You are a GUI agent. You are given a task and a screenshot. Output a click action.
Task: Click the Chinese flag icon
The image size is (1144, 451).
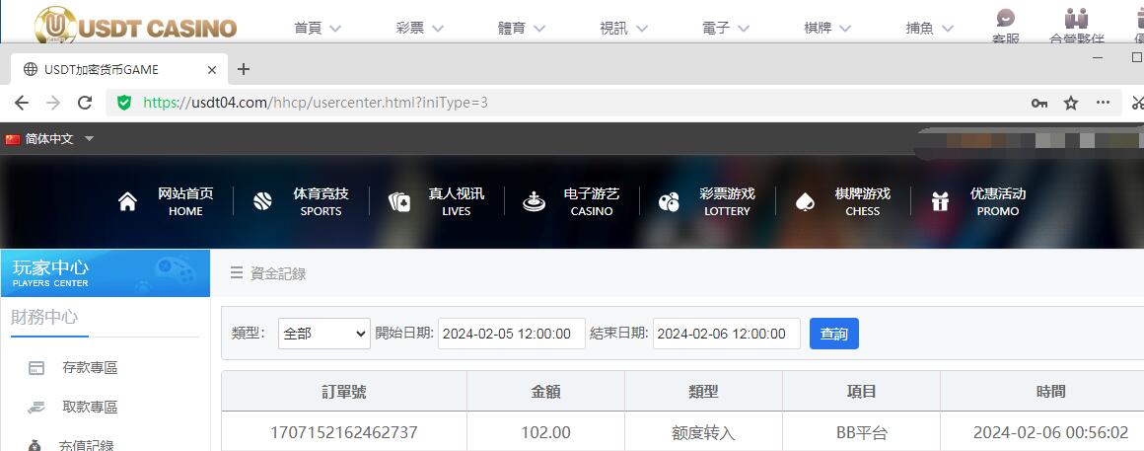pos(13,139)
